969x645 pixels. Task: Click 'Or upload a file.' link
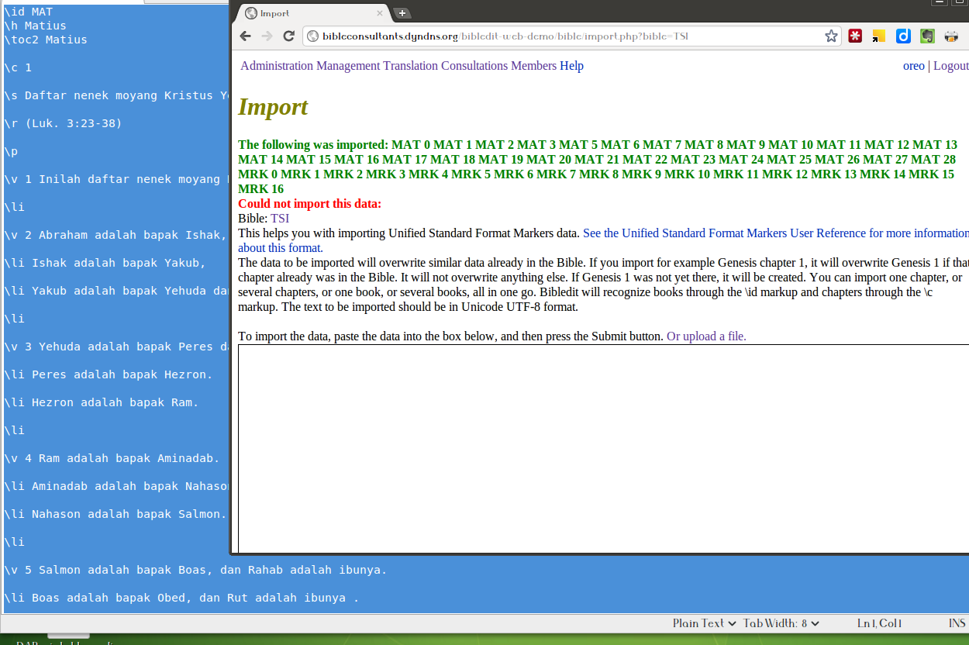click(706, 336)
